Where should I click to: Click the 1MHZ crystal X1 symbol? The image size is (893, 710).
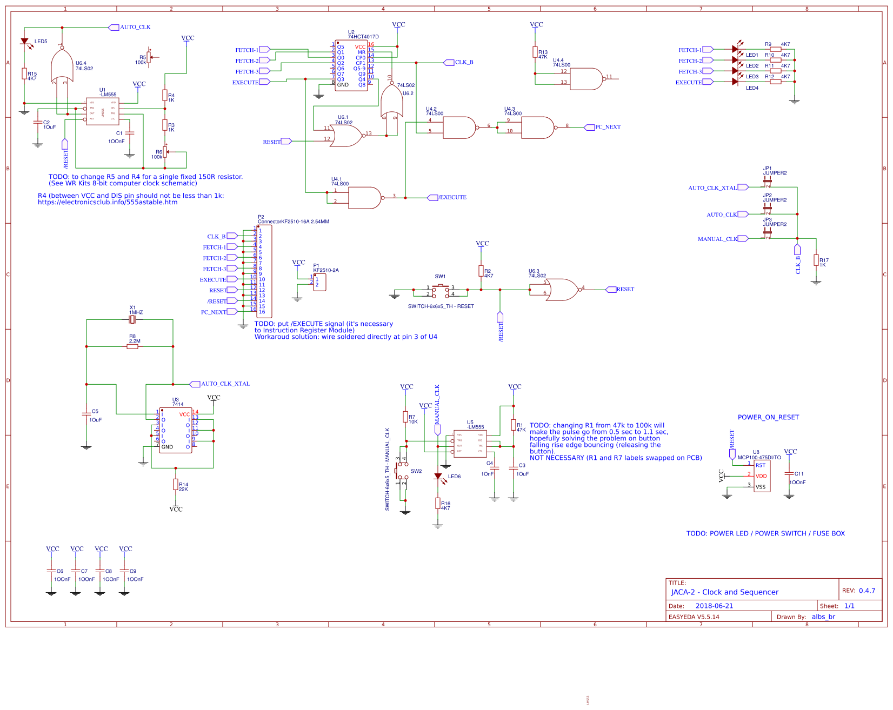tap(132, 319)
